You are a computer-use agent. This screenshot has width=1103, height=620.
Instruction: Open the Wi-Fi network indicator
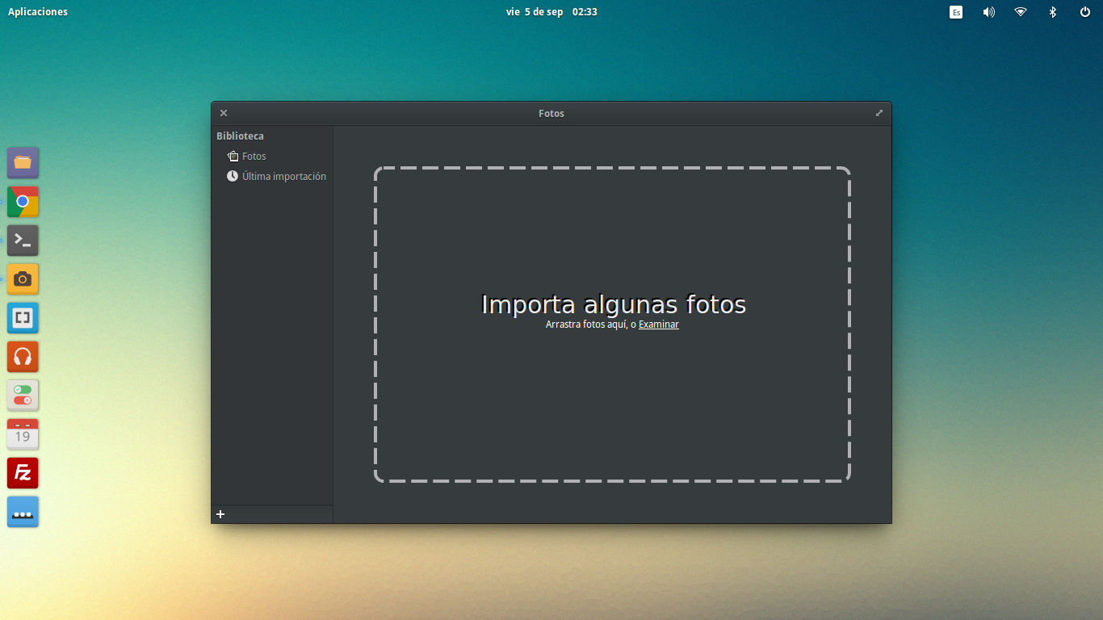point(1021,12)
